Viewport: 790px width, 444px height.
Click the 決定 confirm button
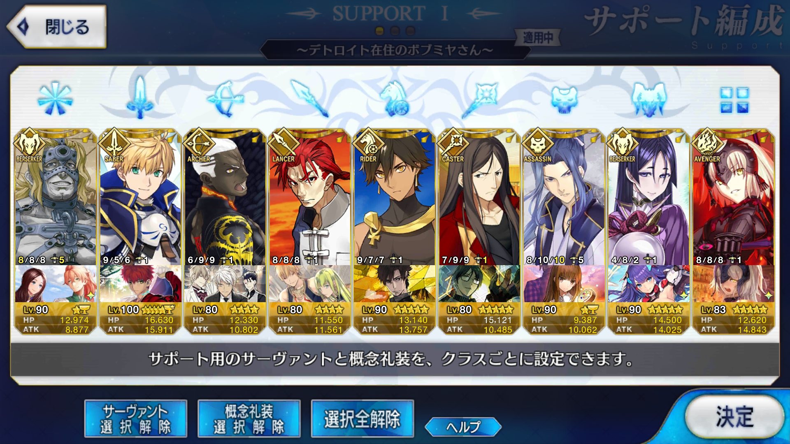734,417
